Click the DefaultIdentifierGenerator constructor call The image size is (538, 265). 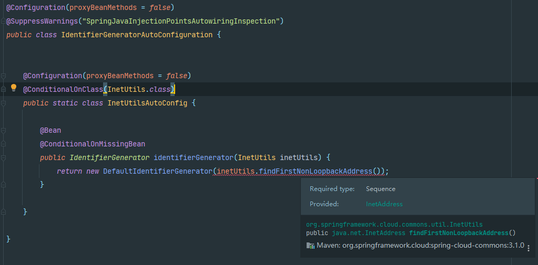[158, 171]
